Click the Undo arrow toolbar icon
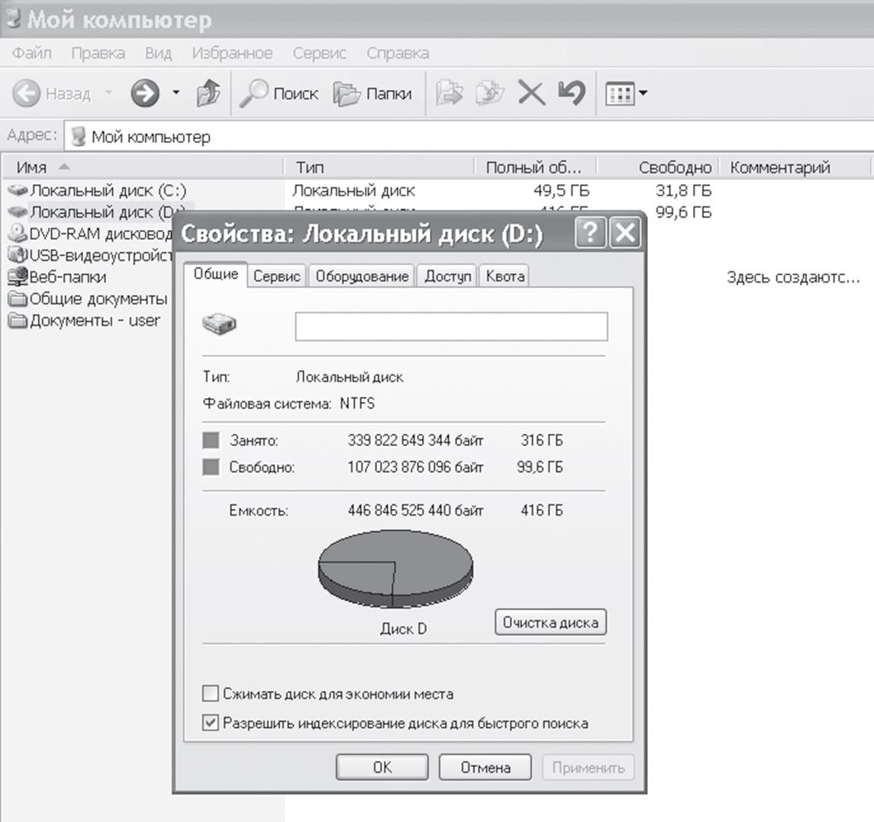 [571, 94]
